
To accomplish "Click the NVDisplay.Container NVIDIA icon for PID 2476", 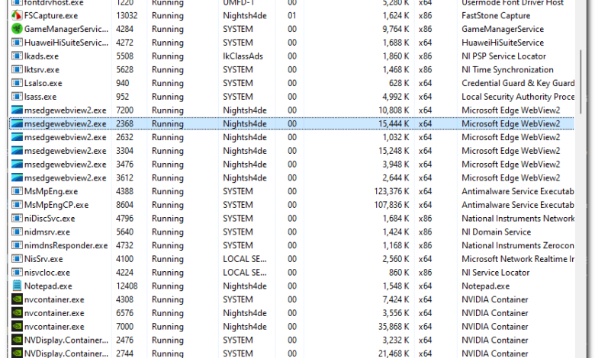I will (x=17, y=340).
